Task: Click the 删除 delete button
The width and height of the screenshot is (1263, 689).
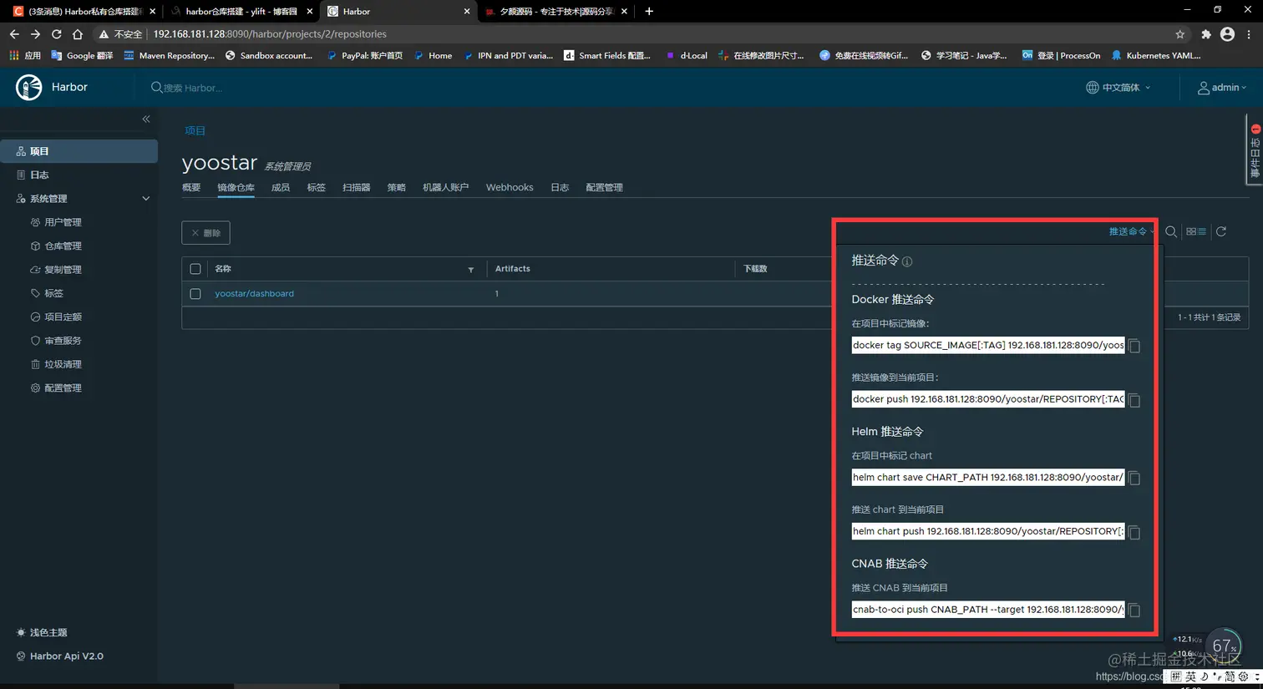Action: [x=205, y=233]
